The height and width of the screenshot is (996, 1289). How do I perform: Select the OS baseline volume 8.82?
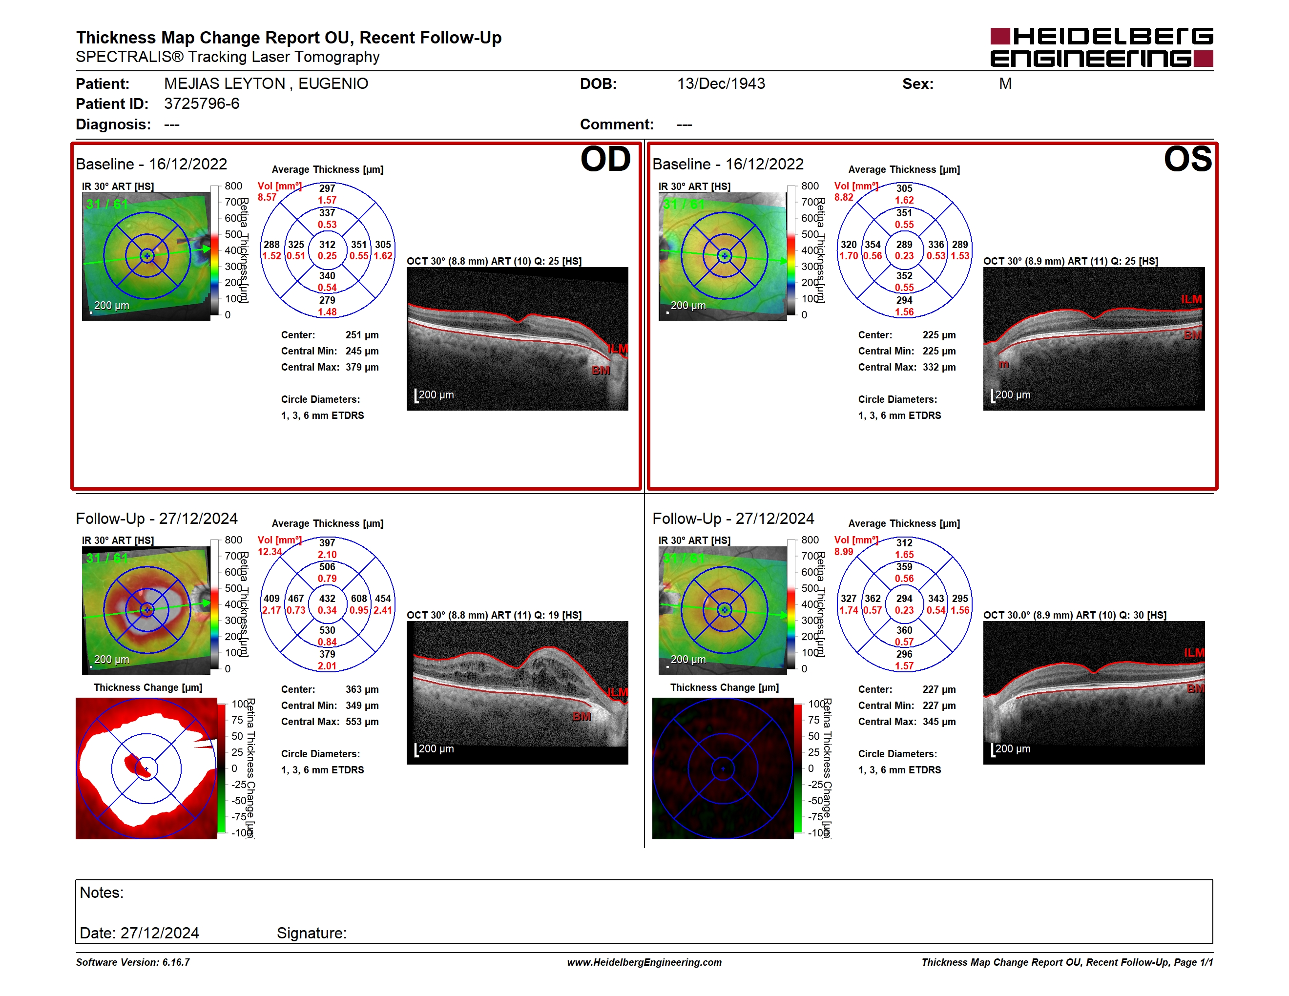pyautogui.click(x=843, y=197)
